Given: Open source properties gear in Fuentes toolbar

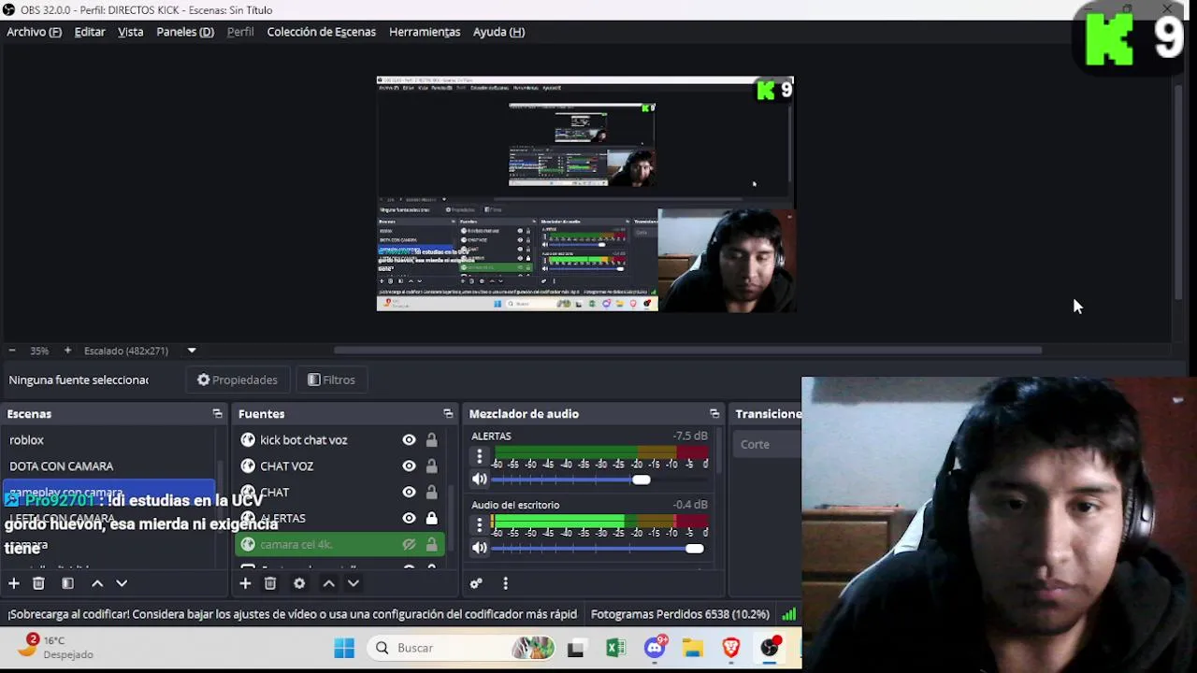Looking at the screenshot, I should (299, 583).
